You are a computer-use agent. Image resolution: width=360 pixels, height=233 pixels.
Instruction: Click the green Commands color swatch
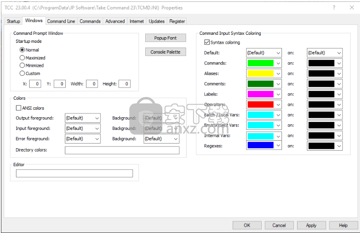point(260,63)
